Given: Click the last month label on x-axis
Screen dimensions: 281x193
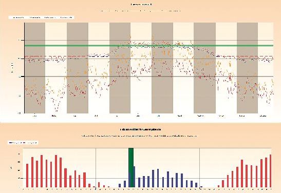Looking at the screenshot, I should [x=263, y=116].
